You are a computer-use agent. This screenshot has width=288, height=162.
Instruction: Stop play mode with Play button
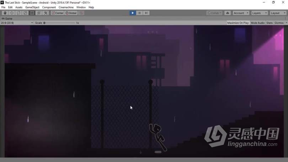pyautogui.click(x=133, y=13)
